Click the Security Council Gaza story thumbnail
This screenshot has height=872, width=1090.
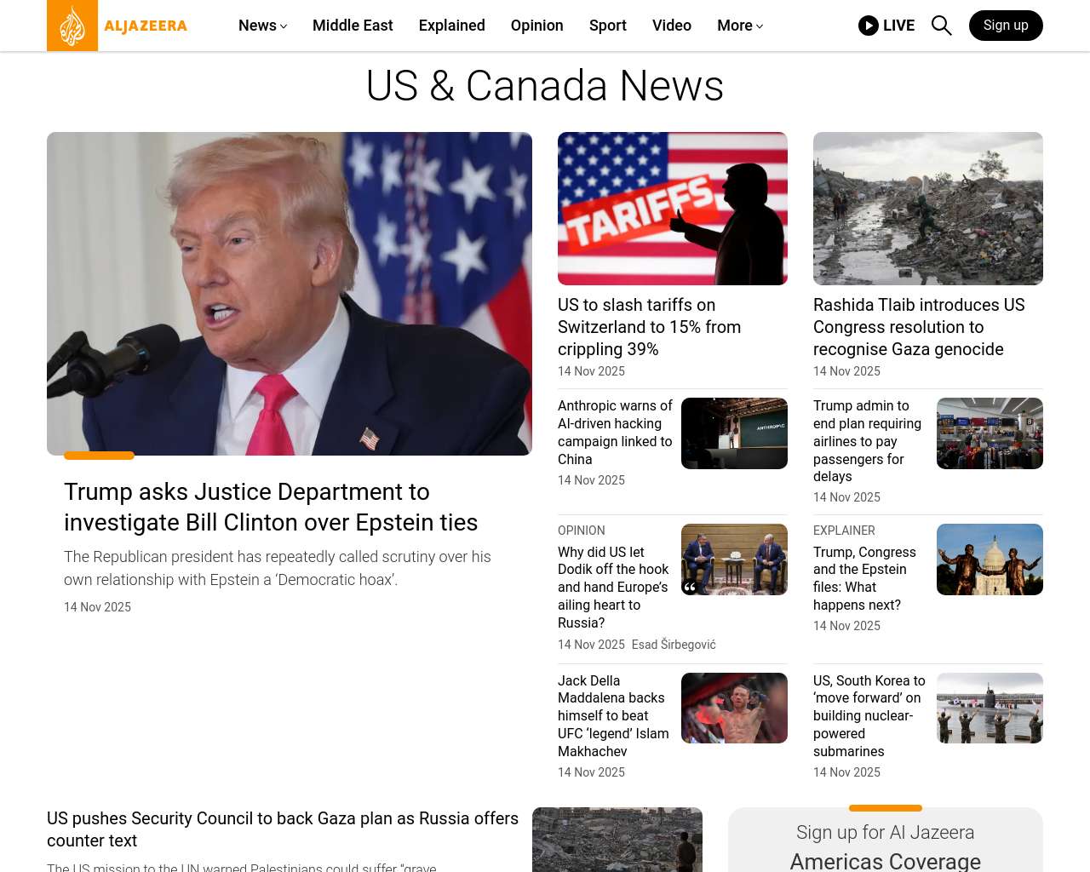click(617, 840)
